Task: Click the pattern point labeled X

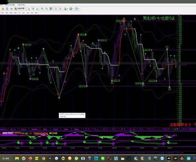Action: point(112,82)
